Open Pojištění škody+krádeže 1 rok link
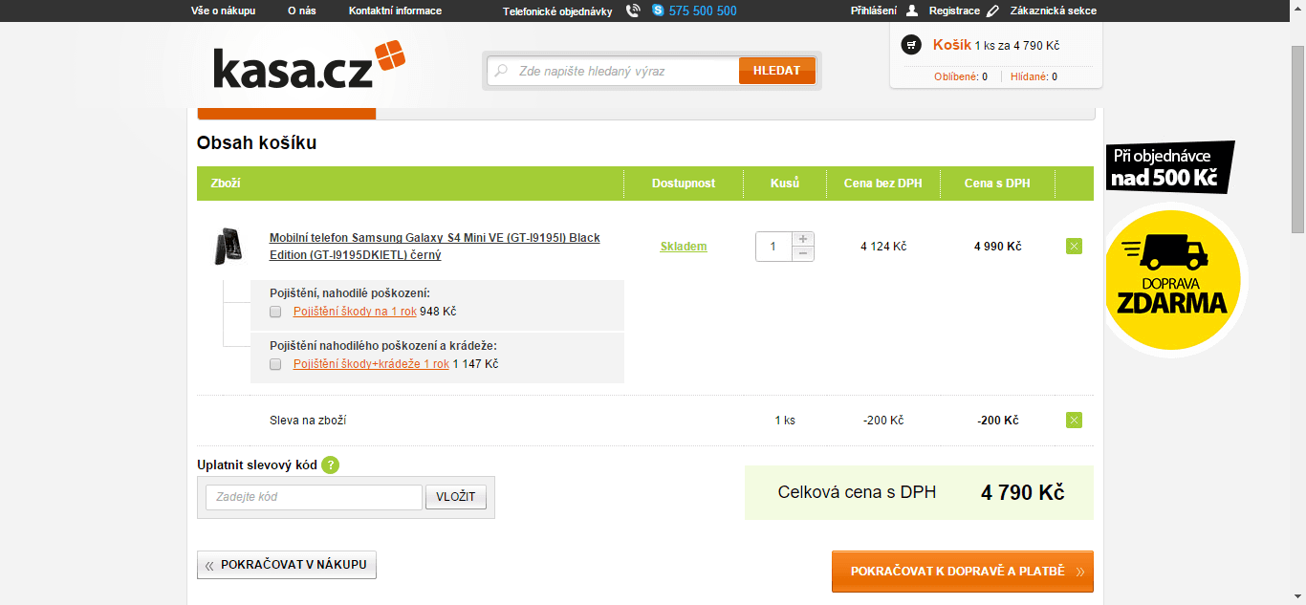This screenshot has height=605, width=1306. pos(371,364)
